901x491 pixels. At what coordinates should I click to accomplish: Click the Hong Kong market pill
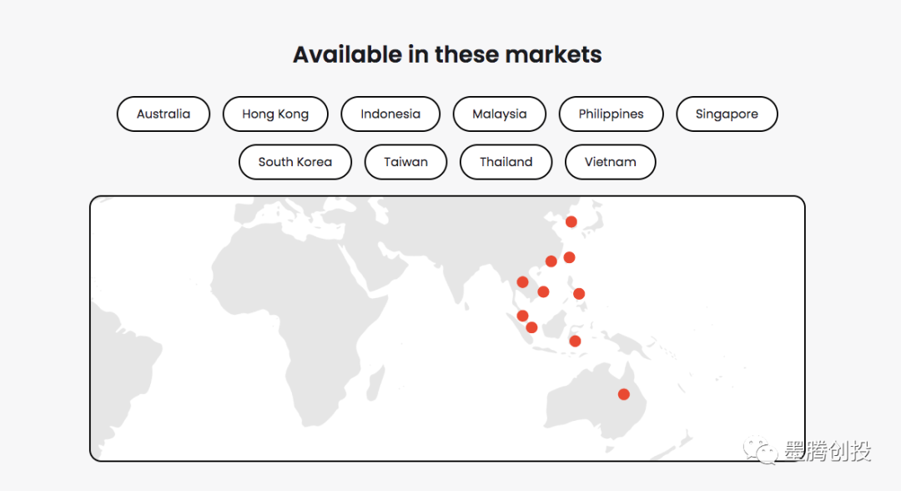tap(275, 114)
